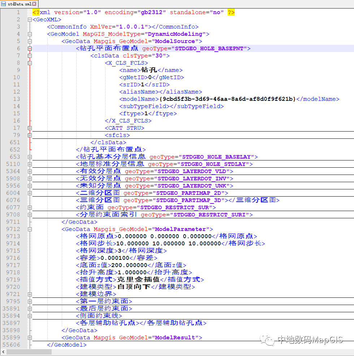Expand the GeoData ModelResult node on line 35899
354x356 pixels.
pos(30,338)
